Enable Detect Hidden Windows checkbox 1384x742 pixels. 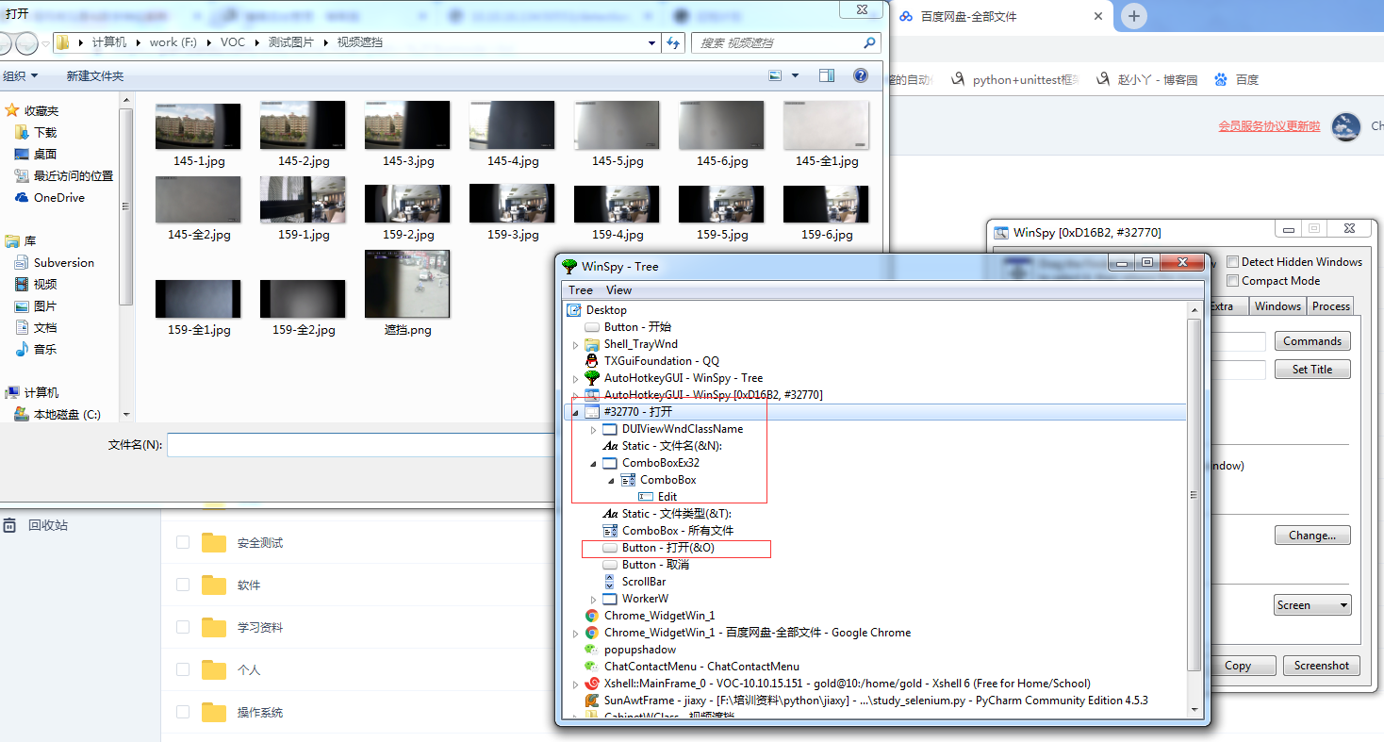pyautogui.click(x=1232, y=262)
